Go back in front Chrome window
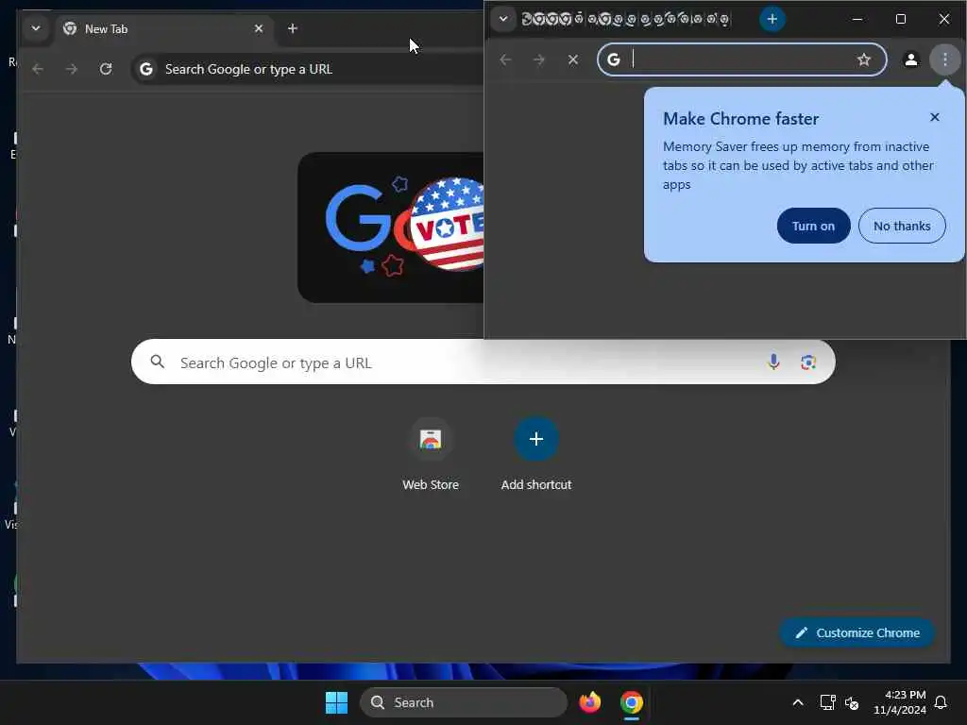The height and width of the screenshot is (725, 967). coord(506,59)
